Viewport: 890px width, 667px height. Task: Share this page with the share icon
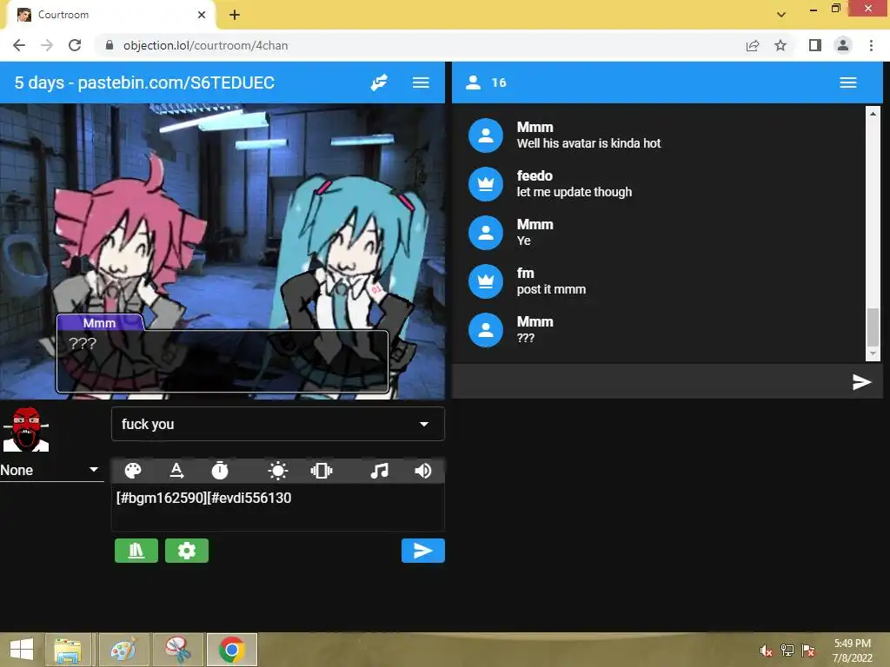click(x=753, y=45)
